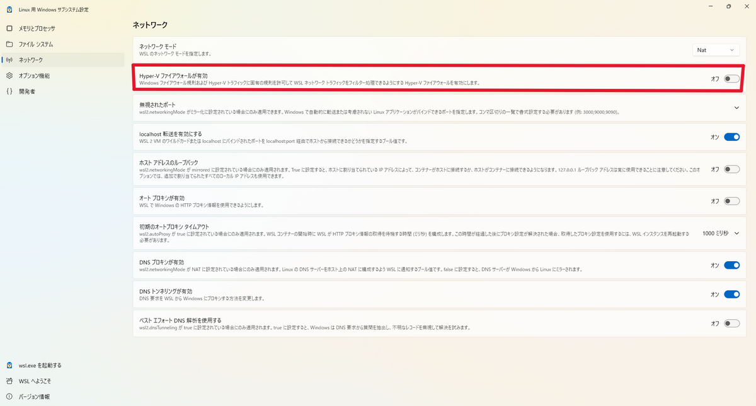Screen dimensions: 756x406
Task: Open the WSL へようこそ link
Action: click(35, 381)
